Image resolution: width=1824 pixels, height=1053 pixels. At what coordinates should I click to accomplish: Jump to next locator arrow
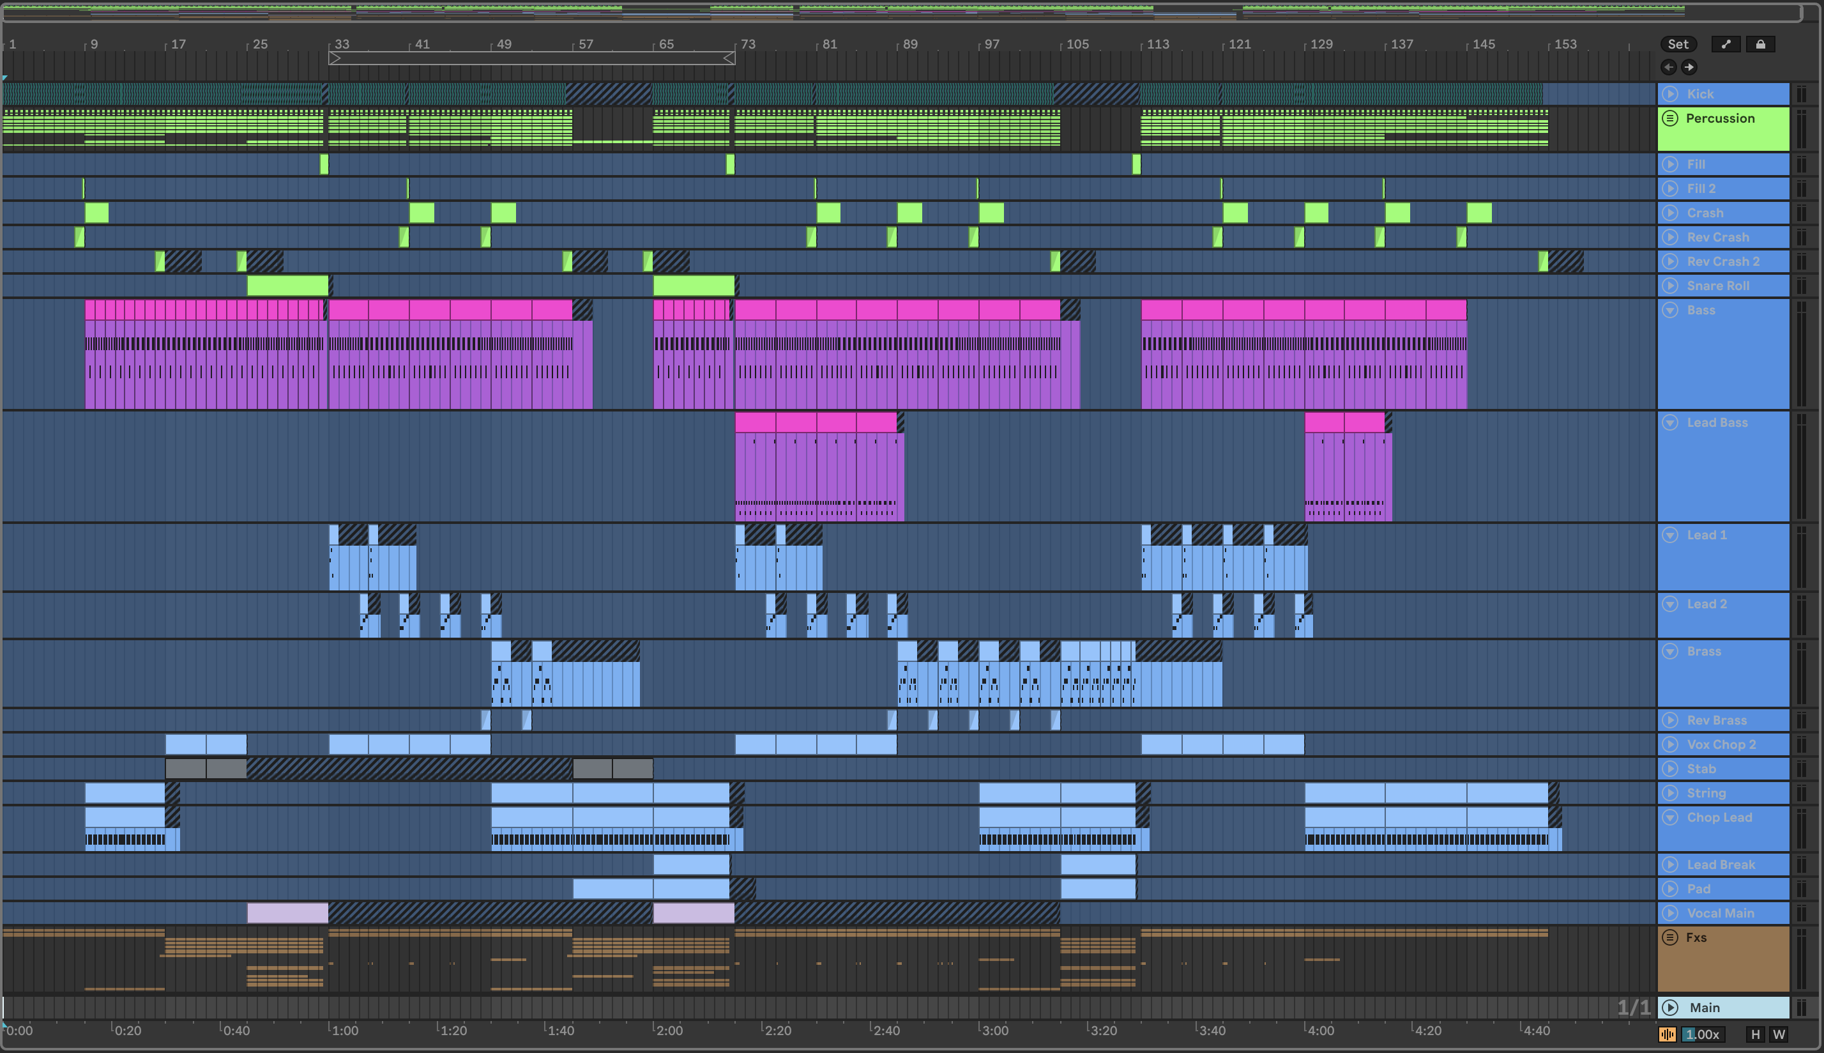pos(1689,67)
